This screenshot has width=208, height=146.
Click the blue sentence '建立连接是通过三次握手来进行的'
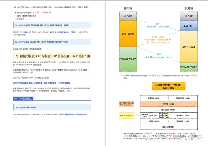(74, 114)
